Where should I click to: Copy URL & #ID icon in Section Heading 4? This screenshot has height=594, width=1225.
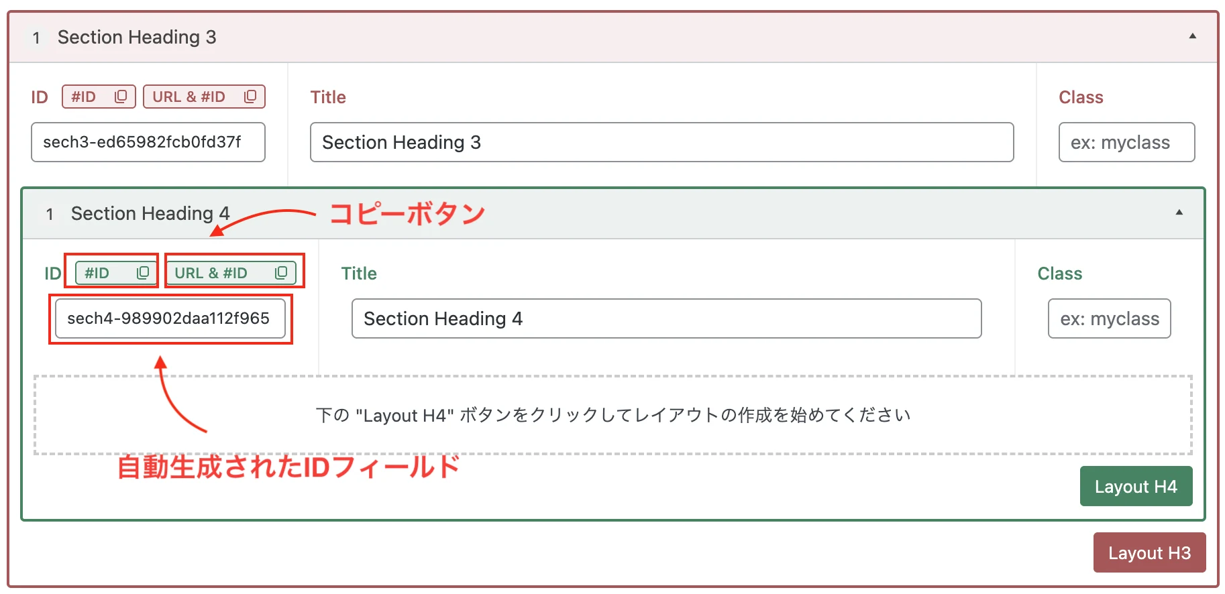point(281,273)
